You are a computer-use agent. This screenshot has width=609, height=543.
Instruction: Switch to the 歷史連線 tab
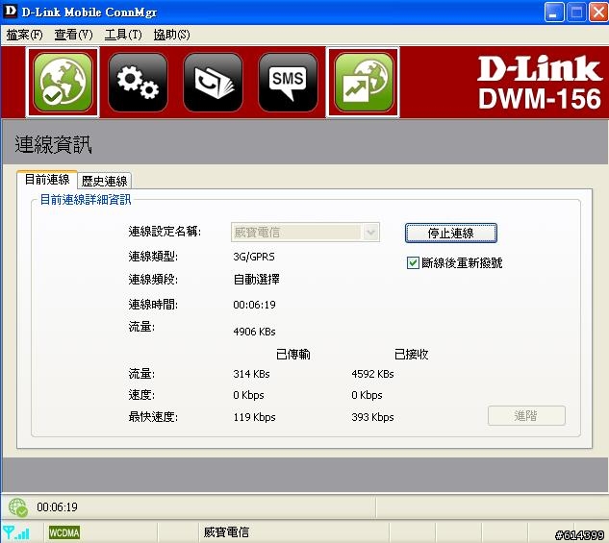pos(105,181)
